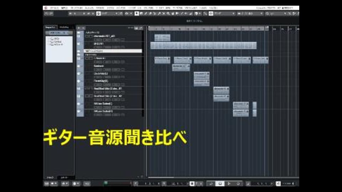Expand the last item in Inspector tree
Viewport: 342px width, 192px height.
49,44
